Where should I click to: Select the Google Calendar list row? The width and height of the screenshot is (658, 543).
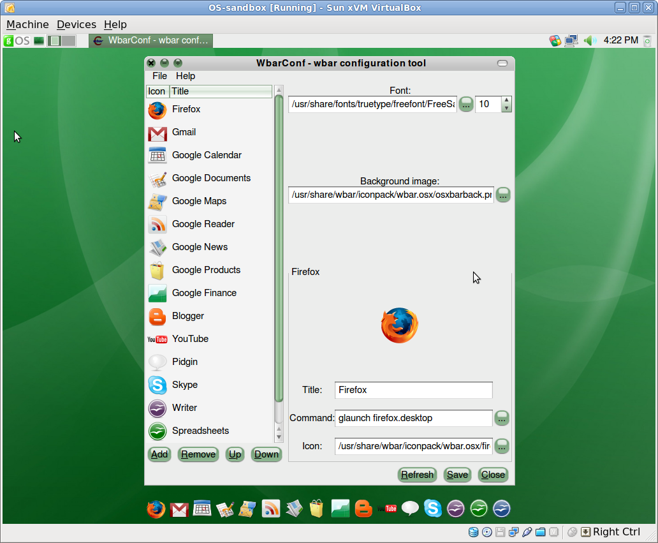click(x=209, y=156)
